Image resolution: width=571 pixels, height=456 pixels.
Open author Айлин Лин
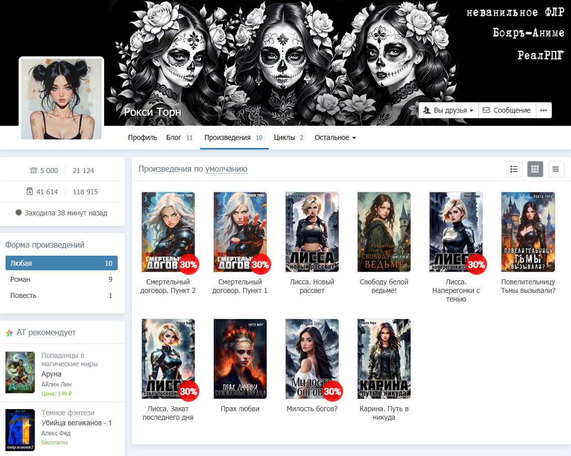pyautogui.click(x=56, y=384)
